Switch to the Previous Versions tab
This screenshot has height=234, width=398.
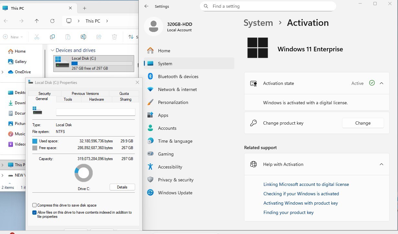(85, 94)
